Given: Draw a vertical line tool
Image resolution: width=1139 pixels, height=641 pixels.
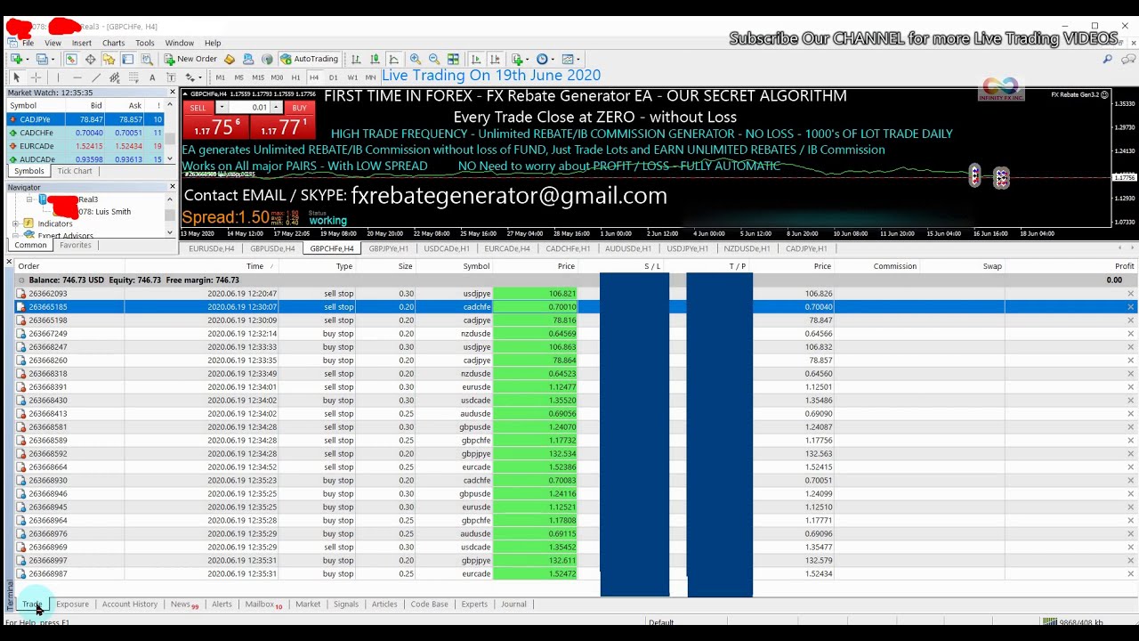Looking at the screenshot, I should pyautogui.click(x=58, y=77).
